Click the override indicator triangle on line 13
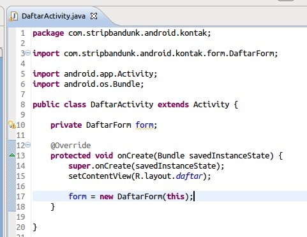 pyautogui.click(x=12, y=155)
